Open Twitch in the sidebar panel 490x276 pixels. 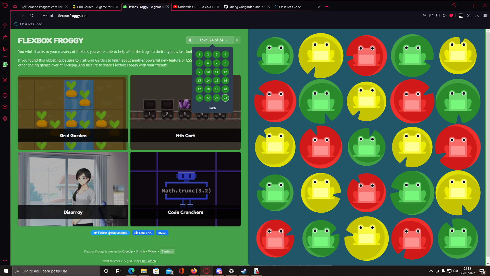(5, 49)
